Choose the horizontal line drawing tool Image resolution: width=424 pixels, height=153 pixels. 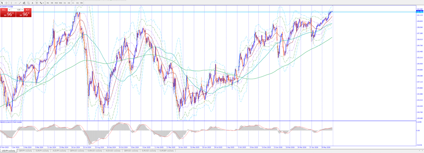16,3
